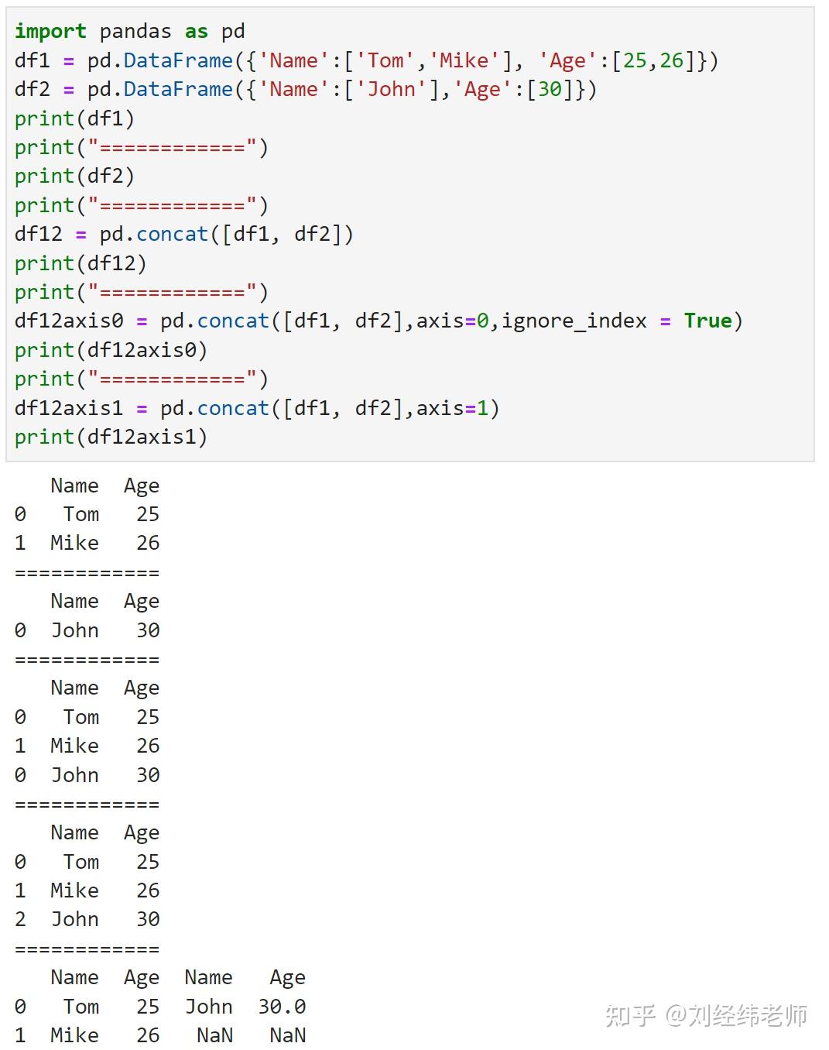829x1050 pixels.
Task: Click the print(df12) statement
Action: tap(80, 263)
